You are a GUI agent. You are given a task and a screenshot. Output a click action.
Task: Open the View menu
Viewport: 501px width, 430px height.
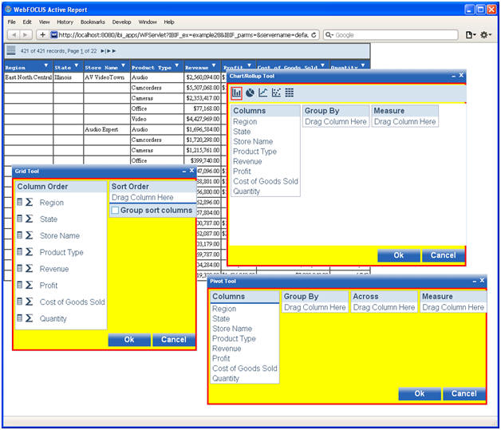click(x=45, y=22)
